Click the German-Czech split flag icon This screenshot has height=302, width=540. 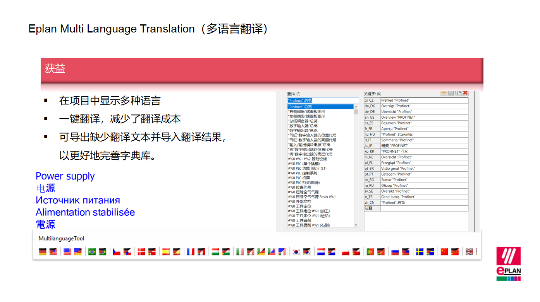click(x=127, y=252)
